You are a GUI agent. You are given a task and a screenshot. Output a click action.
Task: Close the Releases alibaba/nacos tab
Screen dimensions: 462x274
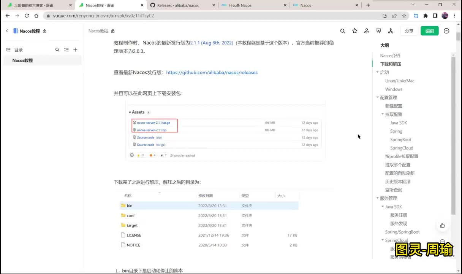pos(214,5)
